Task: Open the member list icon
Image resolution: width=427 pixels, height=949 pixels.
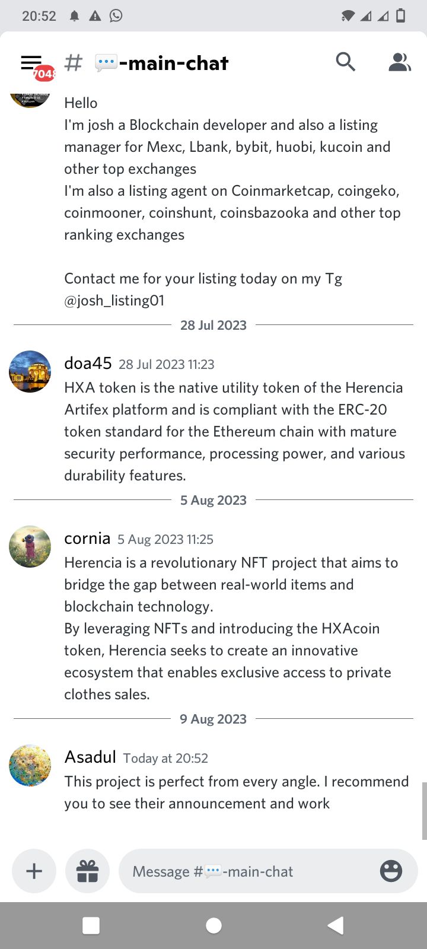Action: pyautogui.click(x=400, y=62)
